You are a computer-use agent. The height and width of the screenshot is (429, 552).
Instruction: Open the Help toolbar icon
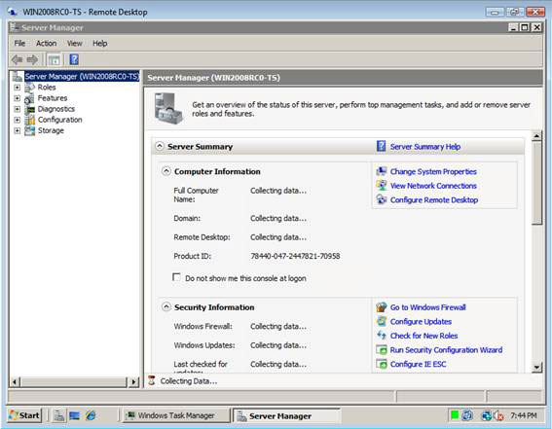click(74, 59)
